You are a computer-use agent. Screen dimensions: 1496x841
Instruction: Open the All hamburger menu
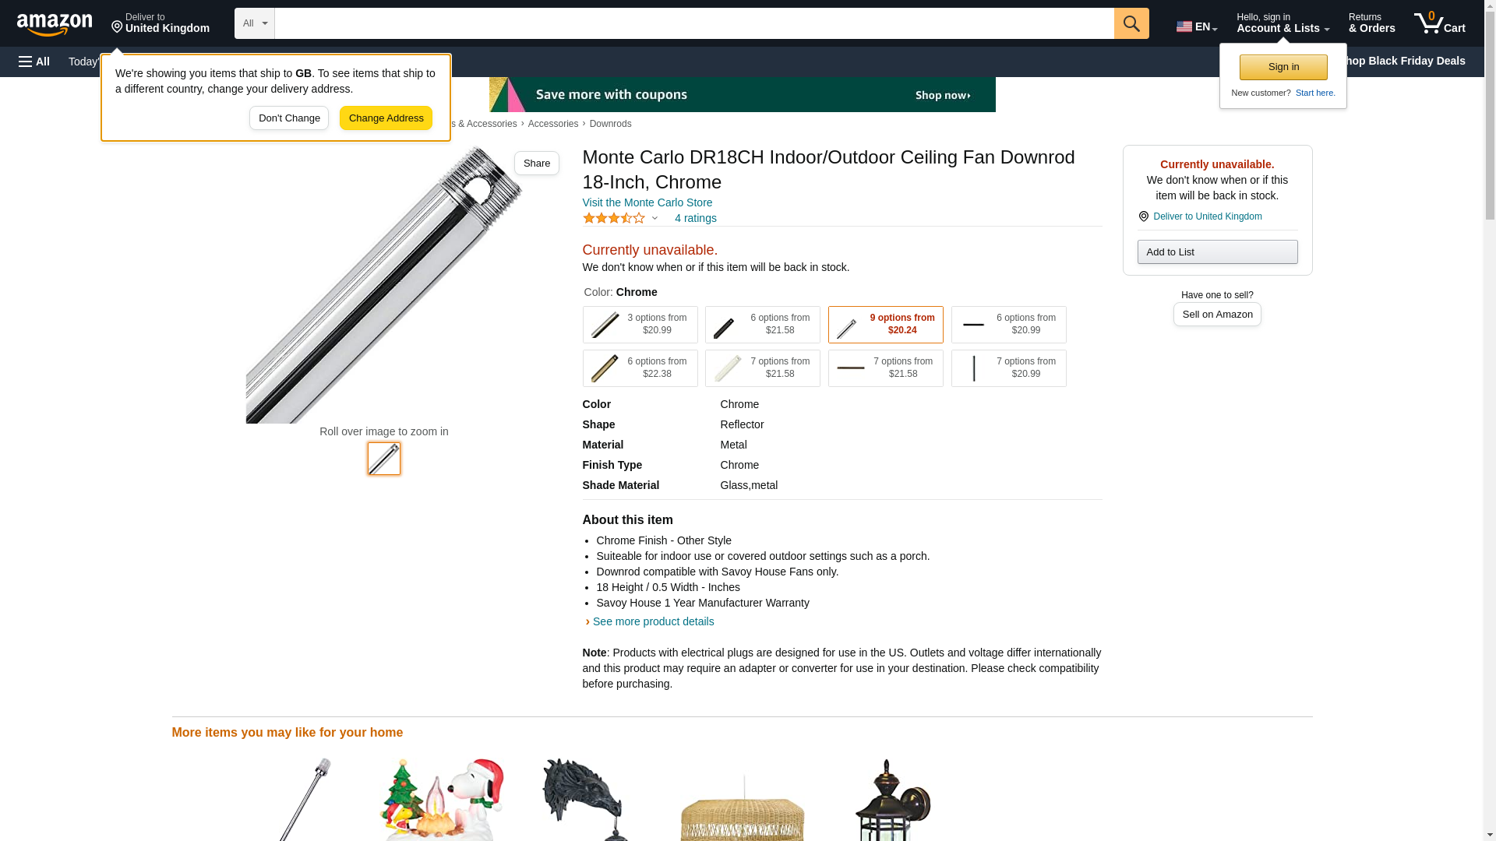pos(34,62)
